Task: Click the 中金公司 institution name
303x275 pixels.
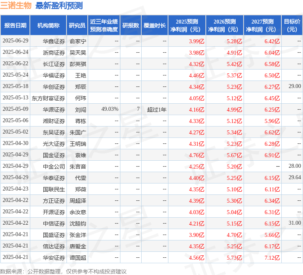Action: tap(54, 167)
